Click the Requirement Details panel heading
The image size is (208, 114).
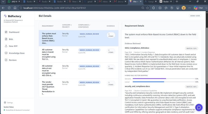(x=134, y=26)
